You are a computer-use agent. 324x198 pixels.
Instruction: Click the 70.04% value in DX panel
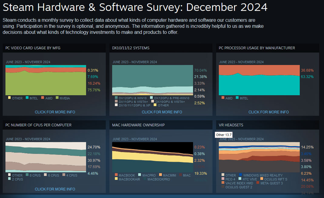(200, 70)
